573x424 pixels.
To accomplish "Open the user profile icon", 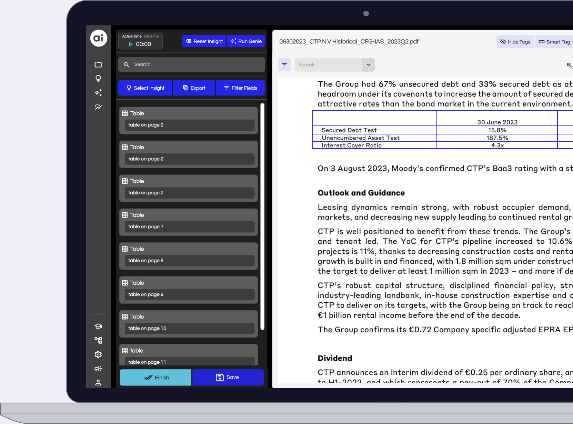I will (98, 382).
